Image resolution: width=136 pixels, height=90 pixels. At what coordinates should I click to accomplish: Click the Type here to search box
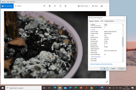click(23, 88)
